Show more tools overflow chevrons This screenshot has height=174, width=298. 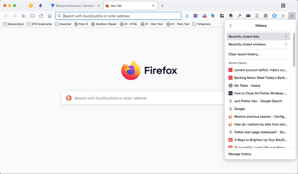click(x=283, y=16)
